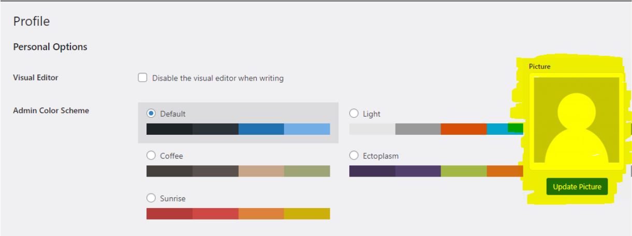The image size is (632, 236).
Task: Click the orange-red Light scheme swatch
Action: pyautogui.click(x=464, y=129)
